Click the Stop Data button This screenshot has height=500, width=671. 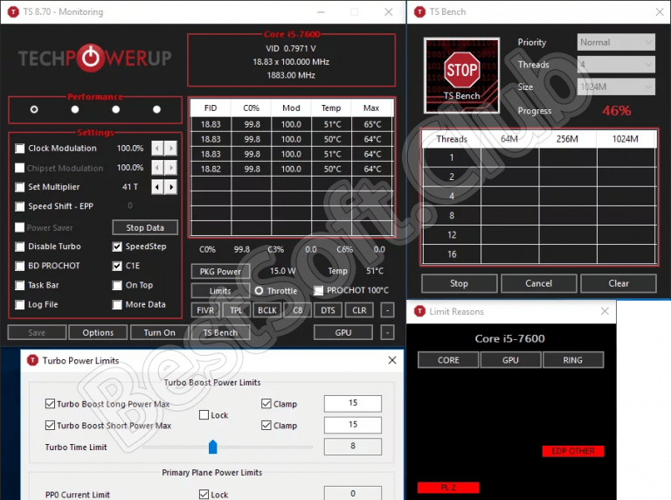pos(145,228)
